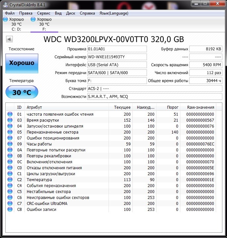Click threshold value 140

pos(175,132)
